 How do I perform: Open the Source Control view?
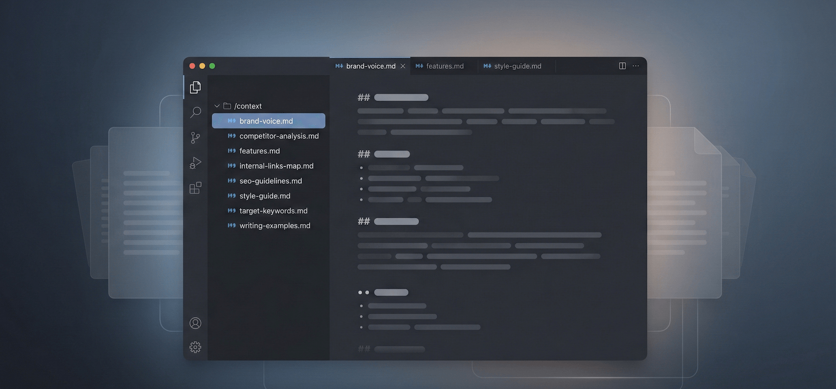click(x=196, y=138)
